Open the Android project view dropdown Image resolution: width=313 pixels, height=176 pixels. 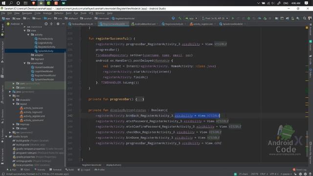tap(15, 24)
